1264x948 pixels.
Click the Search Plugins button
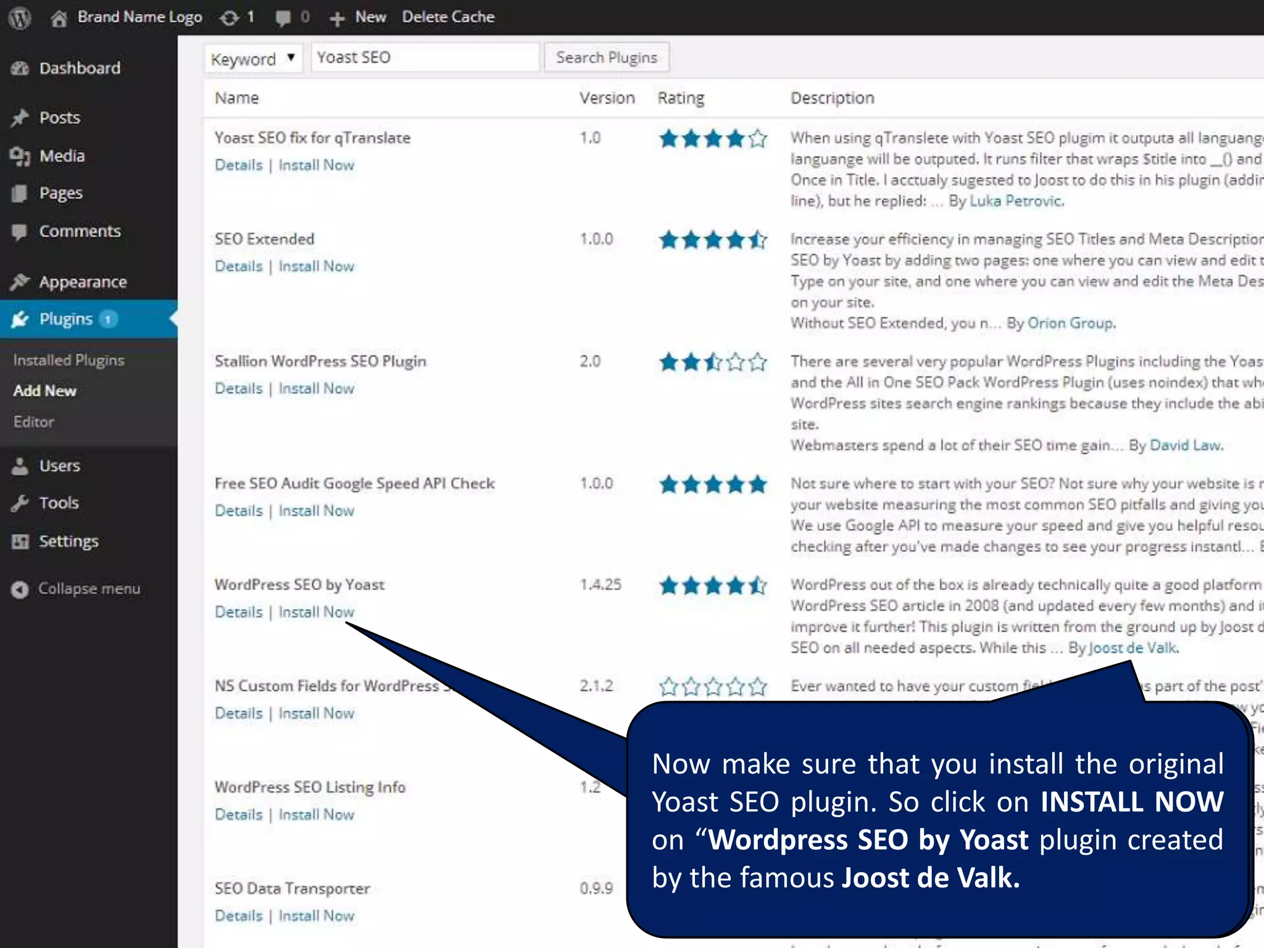pos(607,57)
